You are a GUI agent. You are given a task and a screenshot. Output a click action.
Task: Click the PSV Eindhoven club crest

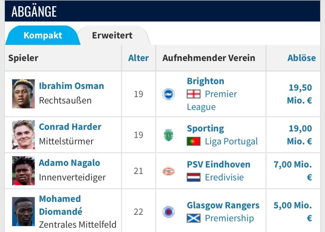pos(168,171)
